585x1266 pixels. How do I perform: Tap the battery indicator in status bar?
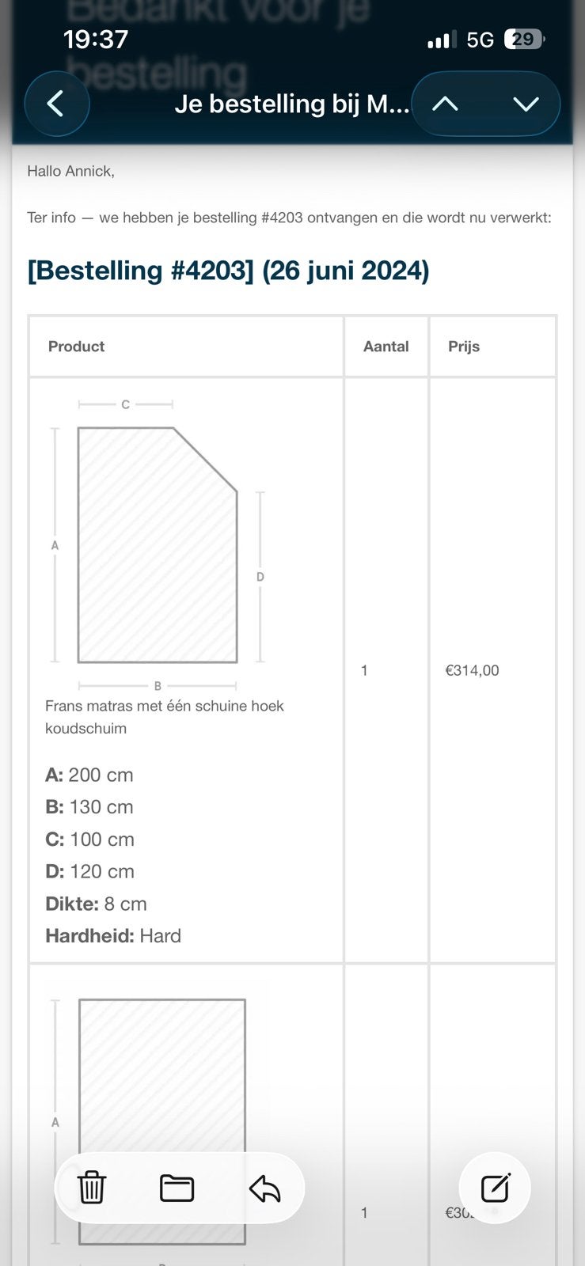(x=524, y=39)
